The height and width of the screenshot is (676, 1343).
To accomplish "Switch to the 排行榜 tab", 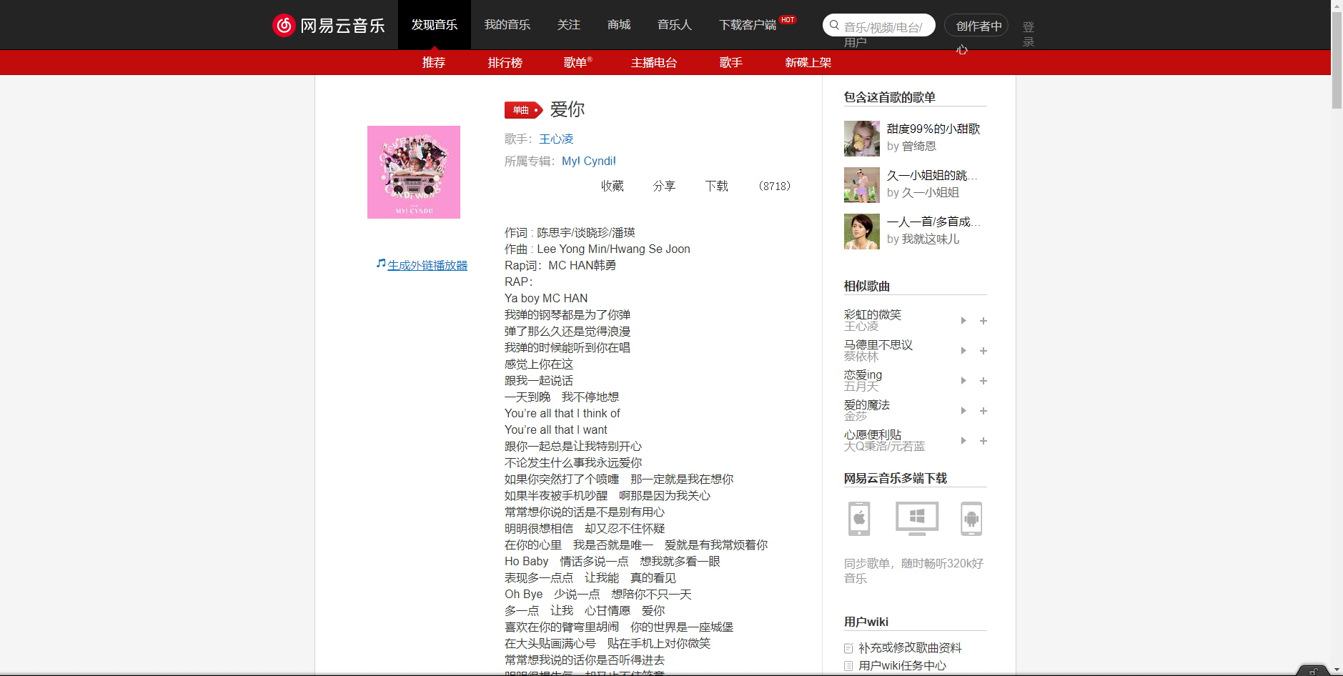I will point(505,63).
